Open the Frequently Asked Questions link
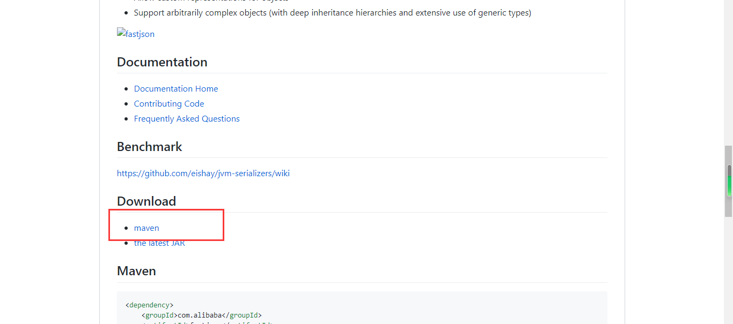This screenshot has width=733, height=324. pos(187,119)
